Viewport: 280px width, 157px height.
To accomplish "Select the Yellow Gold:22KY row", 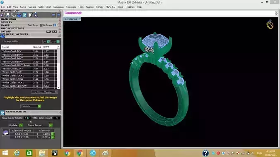I will point(29,69).
